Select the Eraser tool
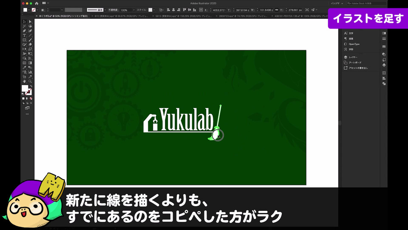This screenshot has height=230, width=408. click(x=30, y=45)
